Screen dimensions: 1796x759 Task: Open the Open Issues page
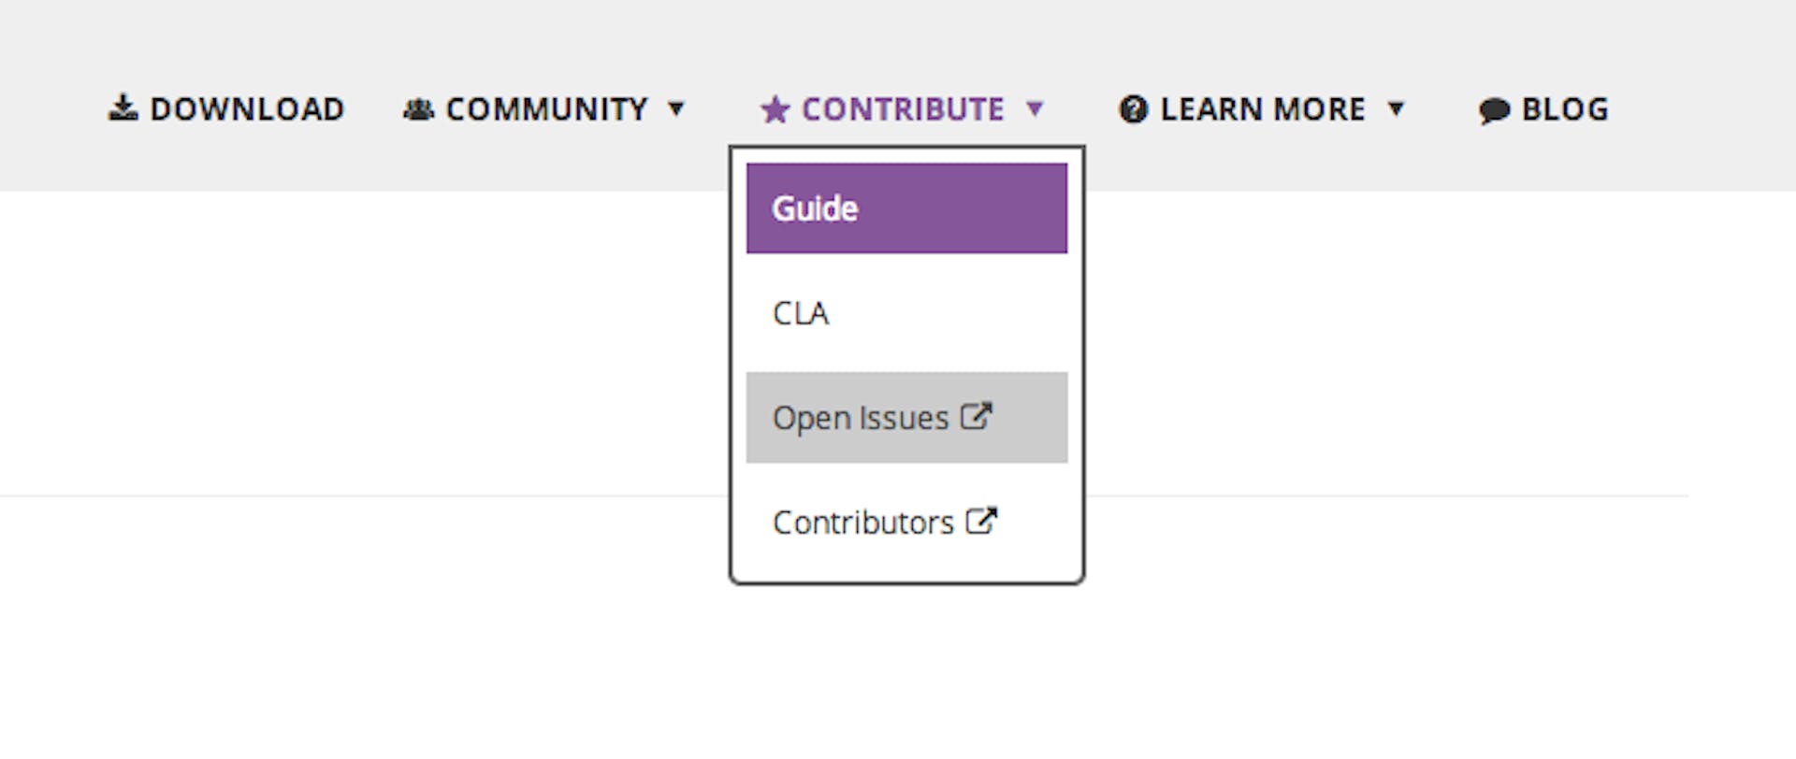click(x=879, y=417)
